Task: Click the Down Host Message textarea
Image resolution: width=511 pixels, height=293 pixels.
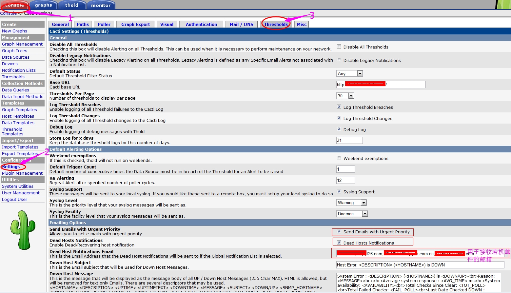Action: (x=419, y=283)
